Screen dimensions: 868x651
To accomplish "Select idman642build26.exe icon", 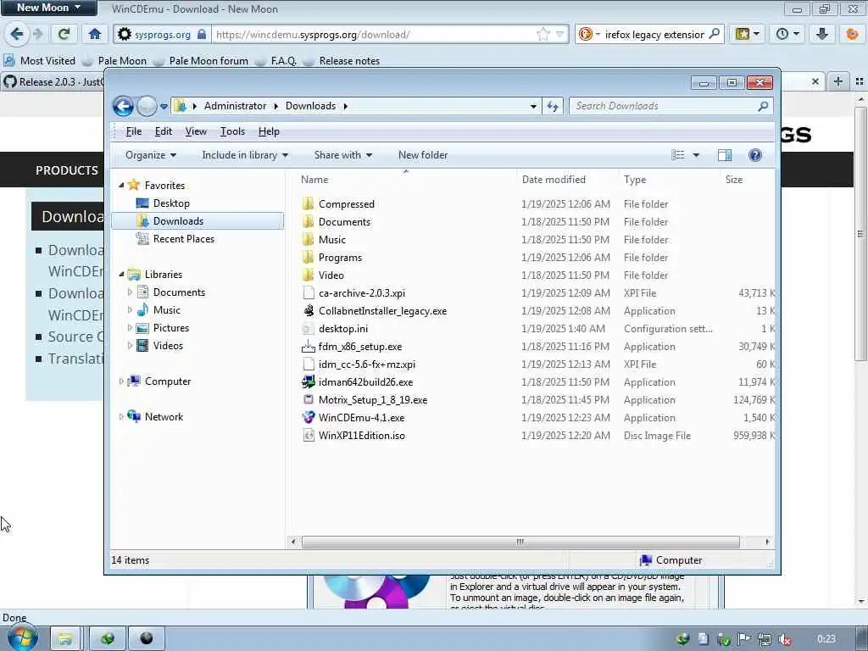I will (309, 382).
